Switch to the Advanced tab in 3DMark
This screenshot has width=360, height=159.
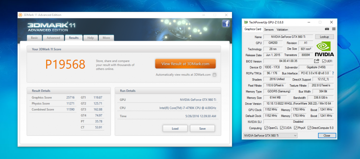click(53, 38)
